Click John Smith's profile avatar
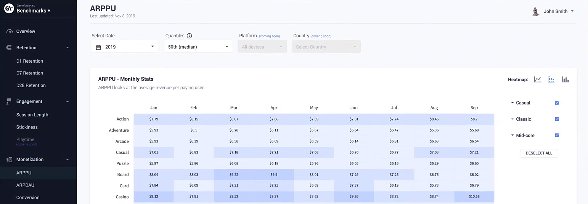588x204 pixels. tap(536, 11)
